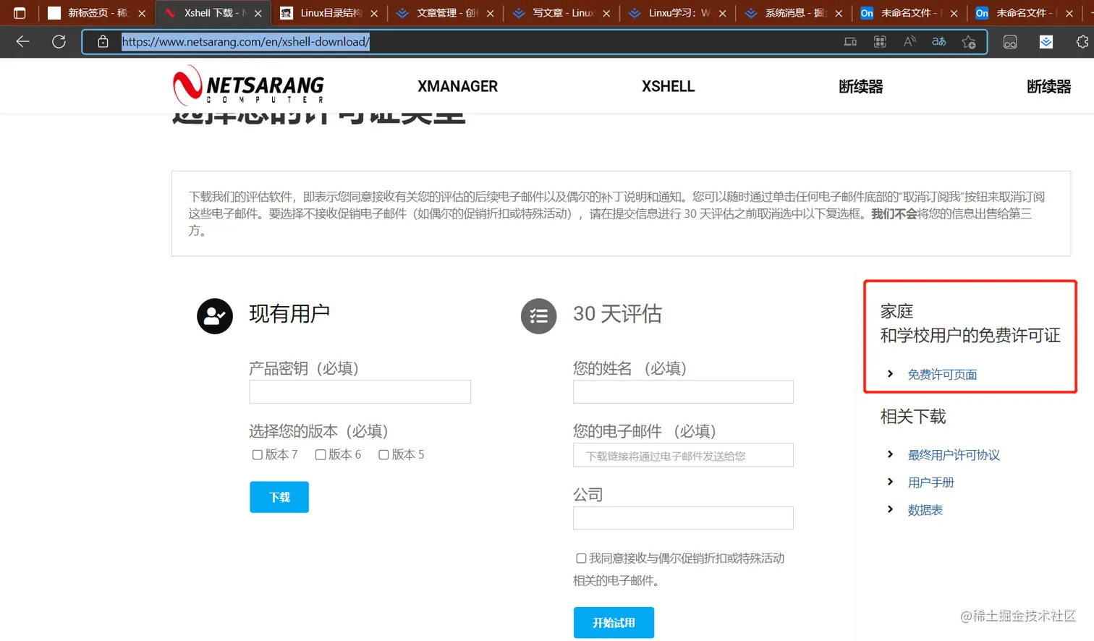Click the 现有用户 heading
This screenshot has height=641, width=1094.
click(289, 314)
